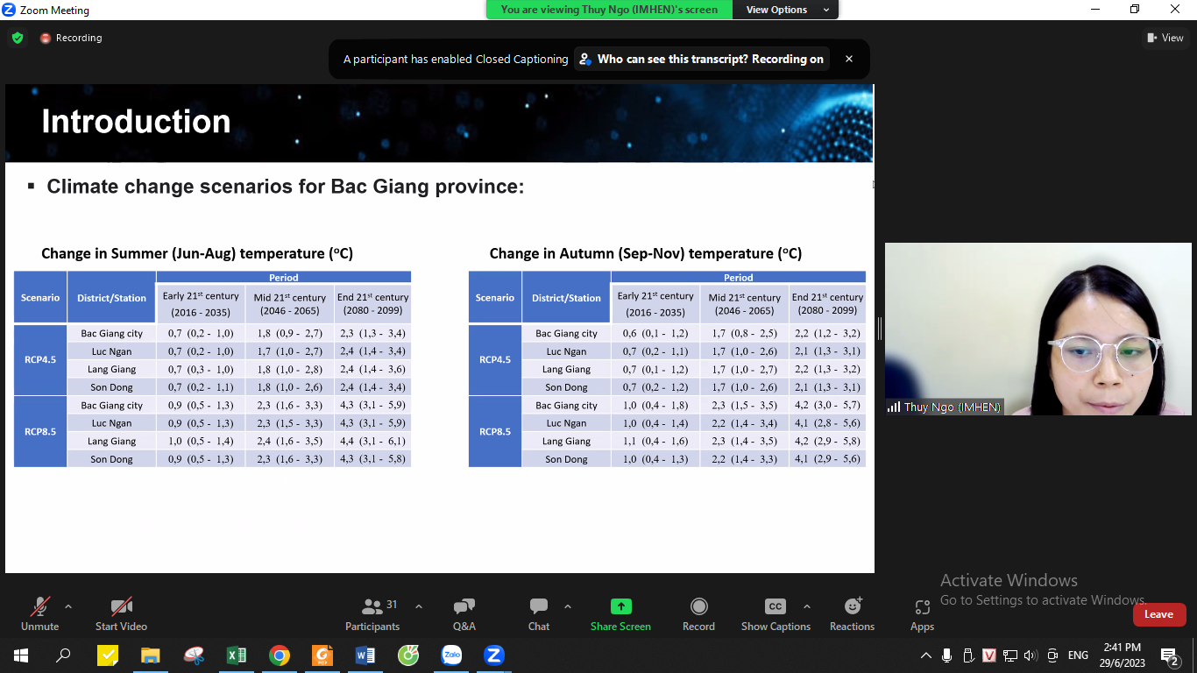Expand audio options arrow beside Unmute
The height and width of the screenshot is (673, 1197).
[68, 606]
